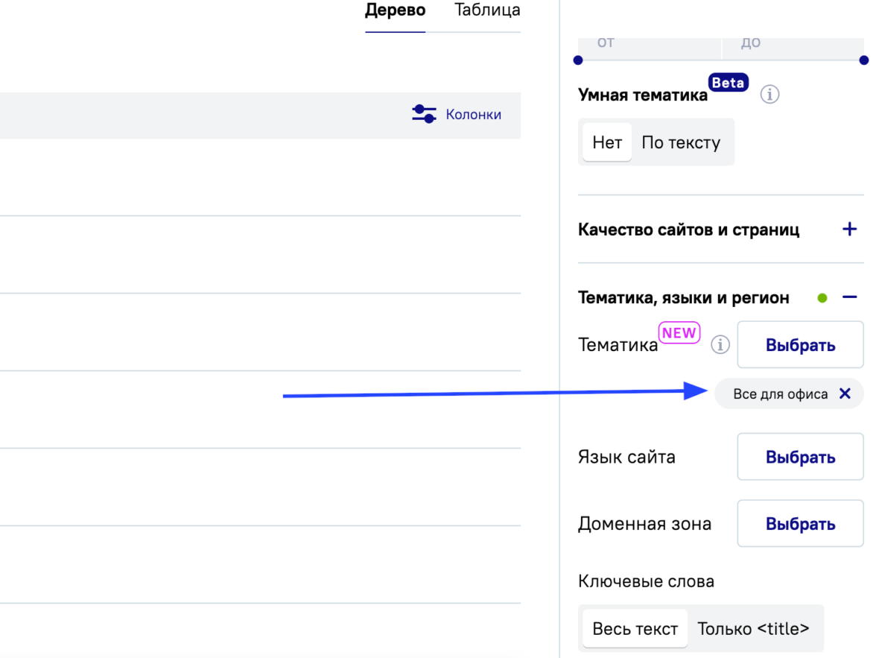Screen dimensions: 876x658
Task: Switch to the Таблица tab
Action: tap(487, 11)
